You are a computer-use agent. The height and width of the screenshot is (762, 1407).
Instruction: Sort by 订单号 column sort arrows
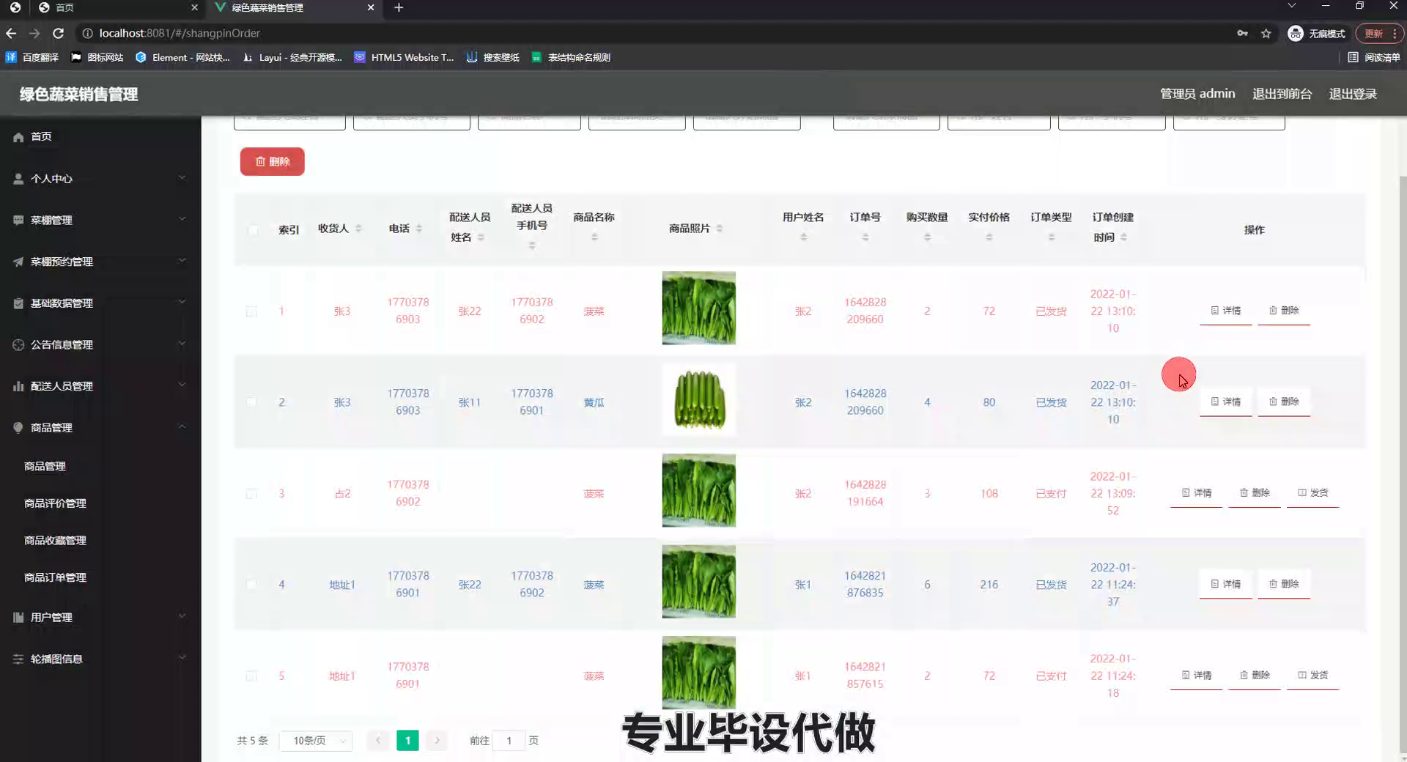point(865,237)
